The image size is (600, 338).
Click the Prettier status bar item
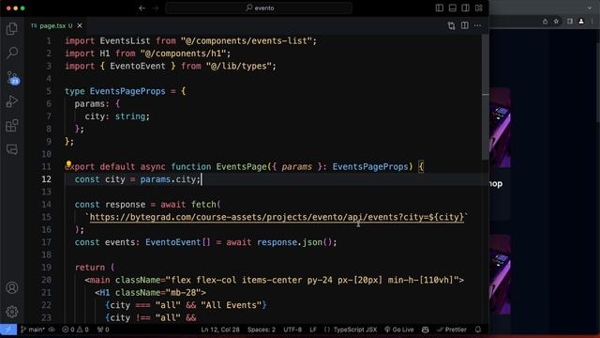point(452,330)
